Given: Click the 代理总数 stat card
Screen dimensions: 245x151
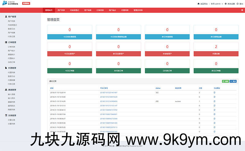Looking at the screenshot, I should click(216, 49).
